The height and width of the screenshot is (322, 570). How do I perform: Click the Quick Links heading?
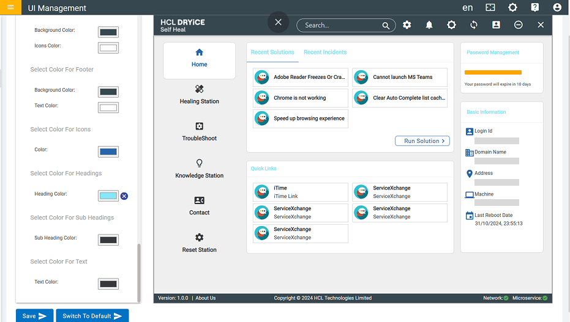click(263, 169)
